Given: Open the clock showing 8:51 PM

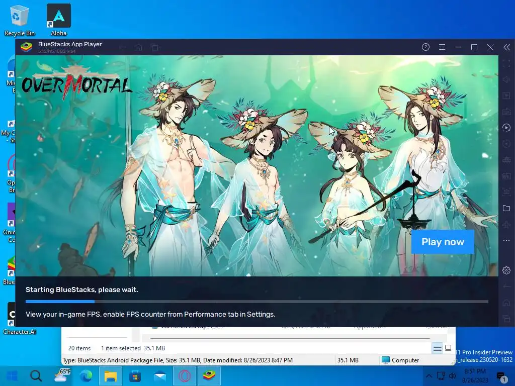Looking at the screenshot, I should [x=475, y=376].
